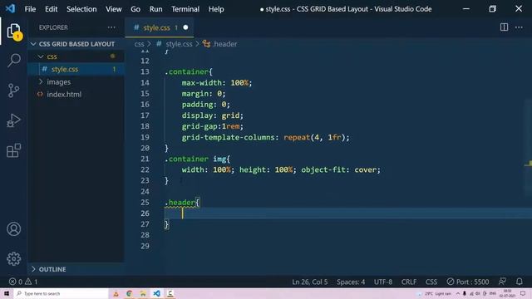
Task: Open Chrome from the taskbar
Action: (130, 293)
